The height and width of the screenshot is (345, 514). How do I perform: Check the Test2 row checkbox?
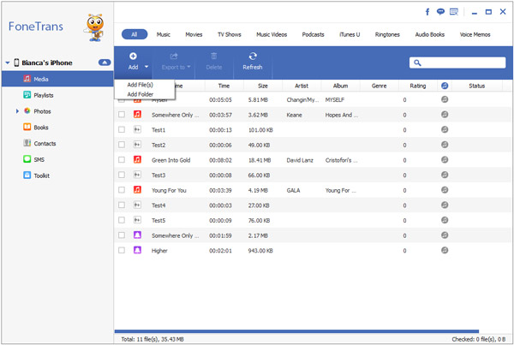[122, 145]
